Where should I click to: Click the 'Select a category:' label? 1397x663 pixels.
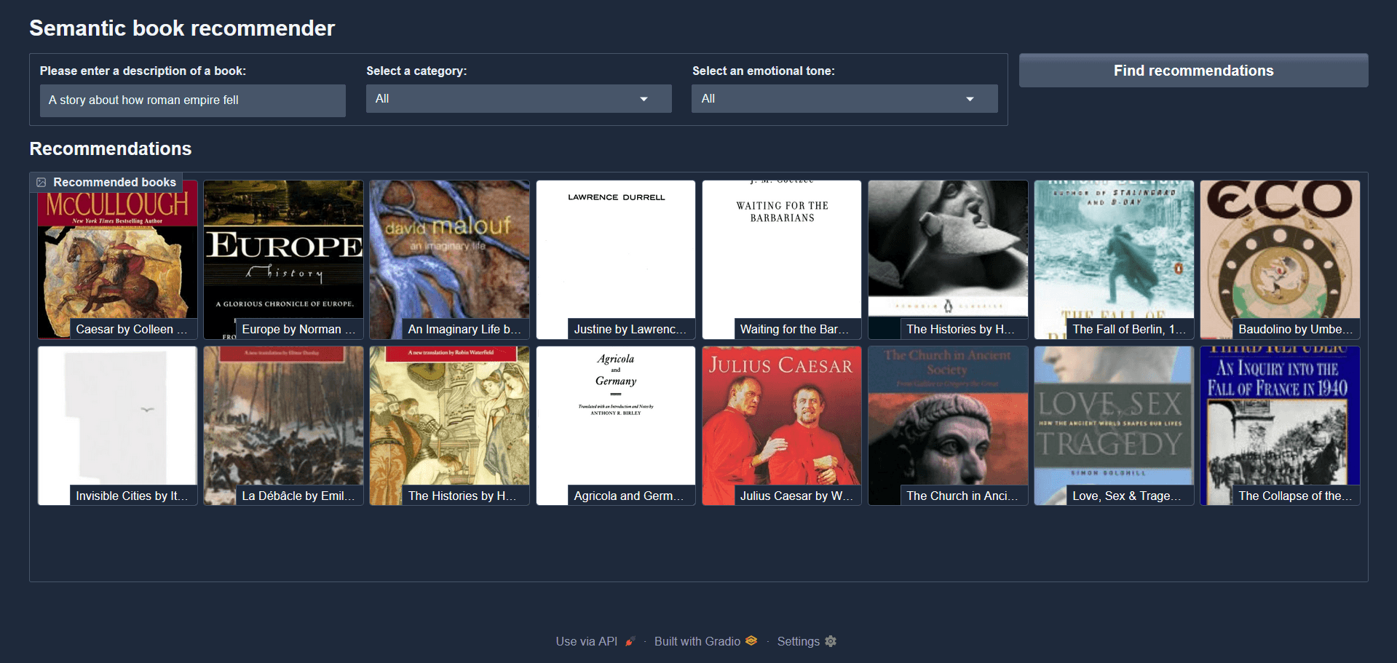(416, 71)
